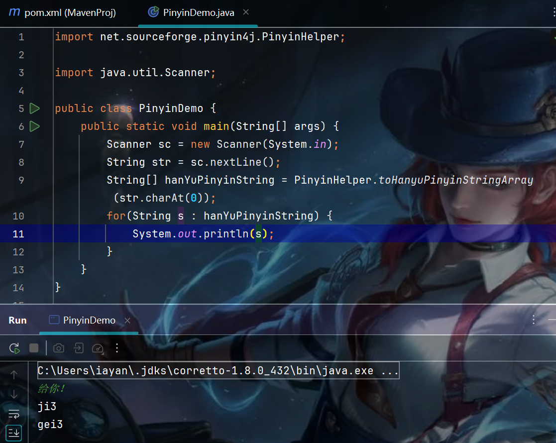Select the PinyinDemo run configuration tab
This screenshot has height=443, width=556.
click(x=82, y=320)
